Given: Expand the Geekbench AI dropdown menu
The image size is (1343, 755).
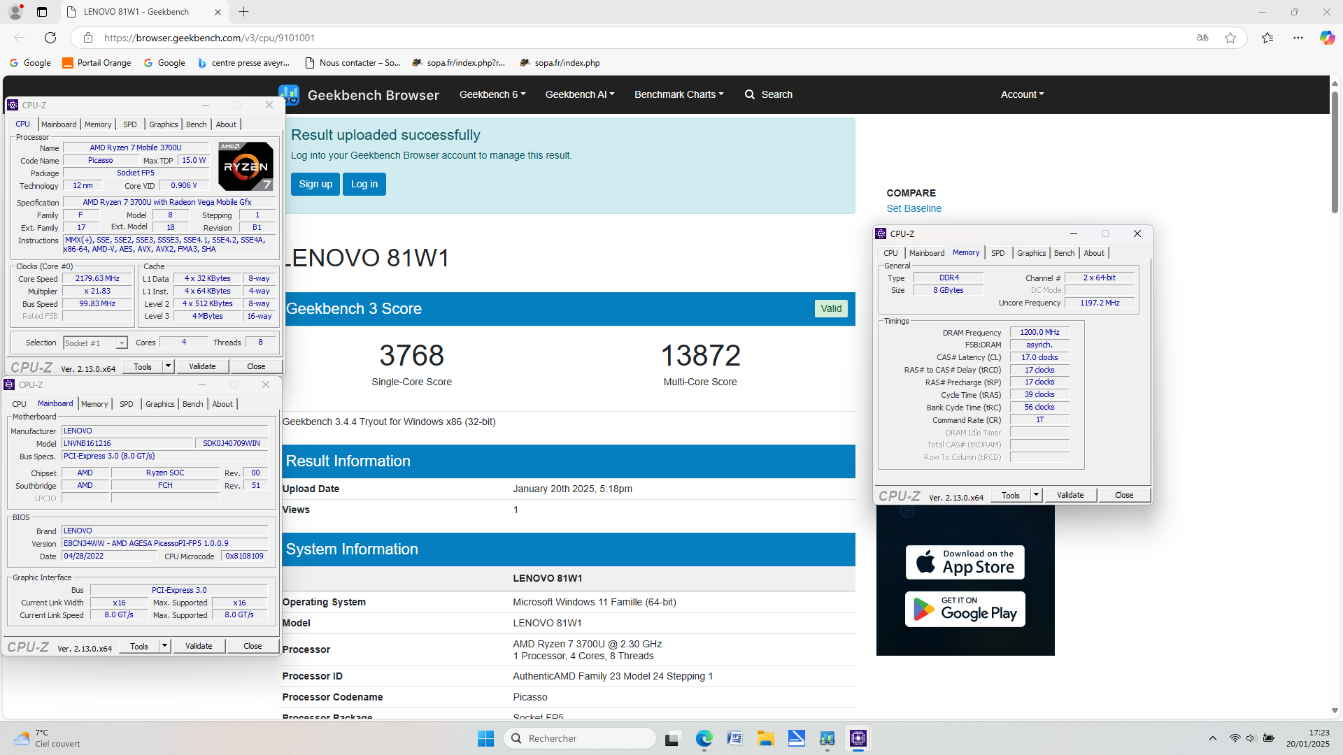Looking at the screenshot, I should (580, 94).
